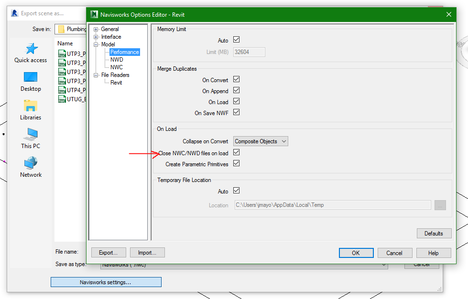
Task: Close Navisworks Options Editor window
Action: [448, 14]
